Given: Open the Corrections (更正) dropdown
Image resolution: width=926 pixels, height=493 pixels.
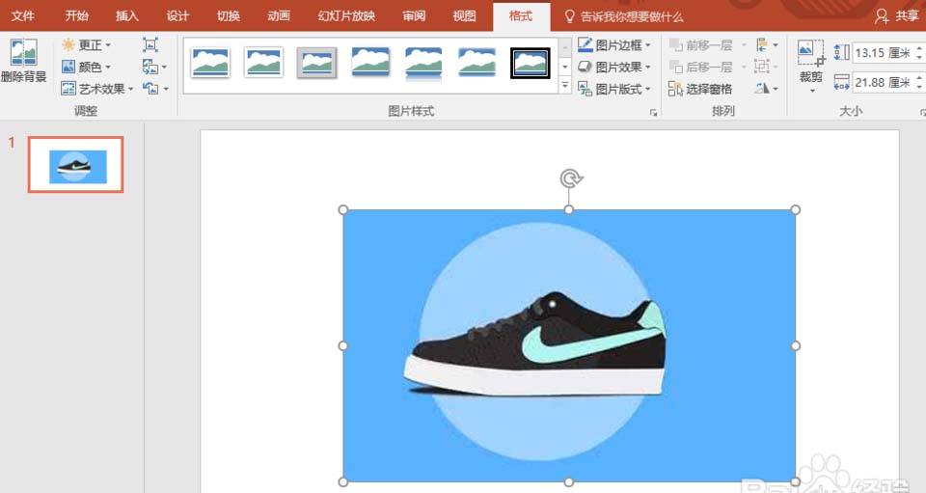Looking at the screenshot, I should click(86, 45).
